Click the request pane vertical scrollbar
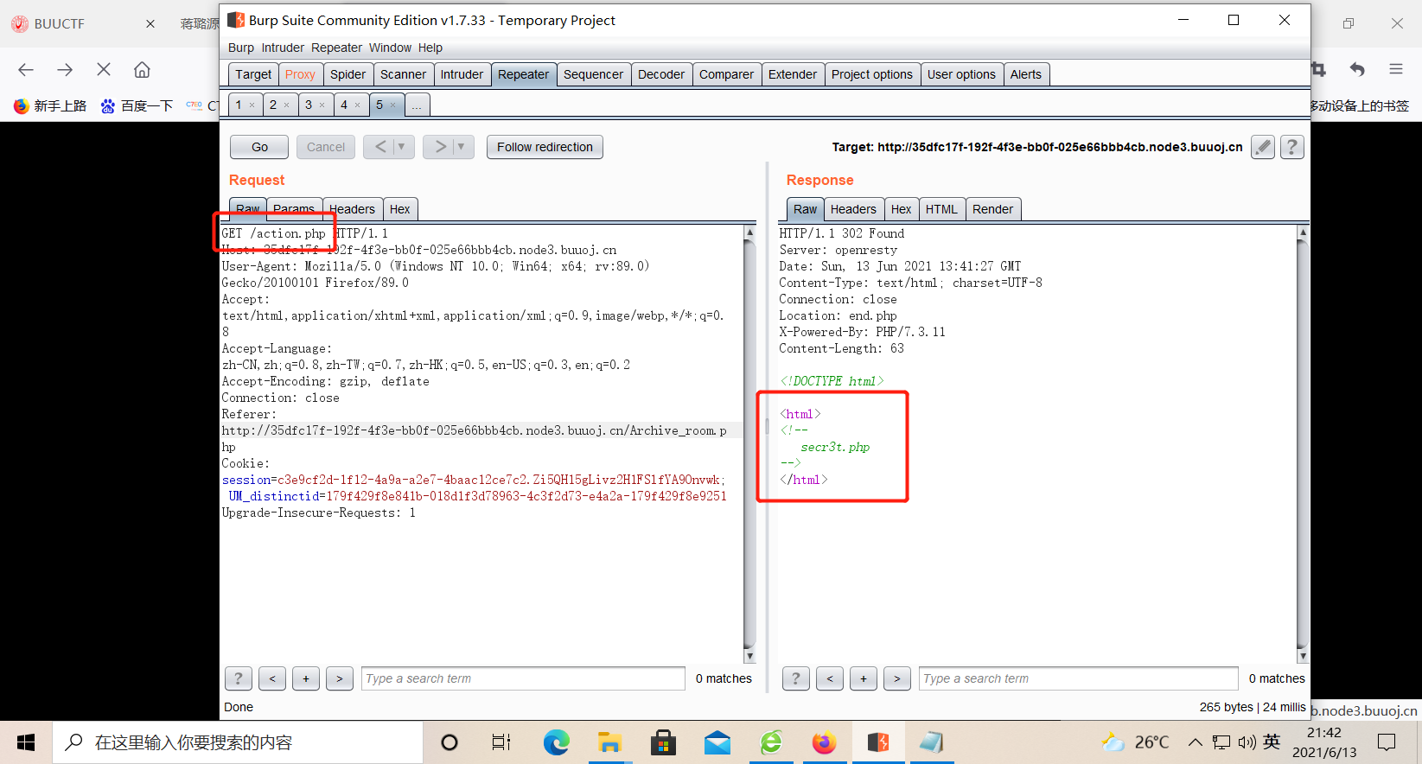This screenshot has height=764, width=1422. coord(749,444)
